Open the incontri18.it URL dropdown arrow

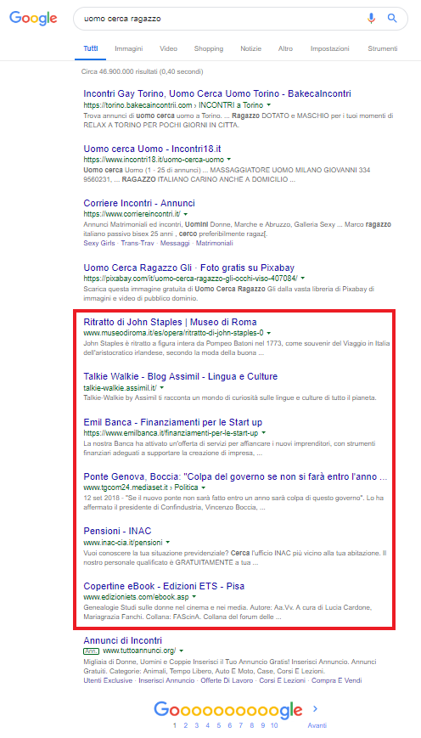pyautogui.click(x=228, y=160)
